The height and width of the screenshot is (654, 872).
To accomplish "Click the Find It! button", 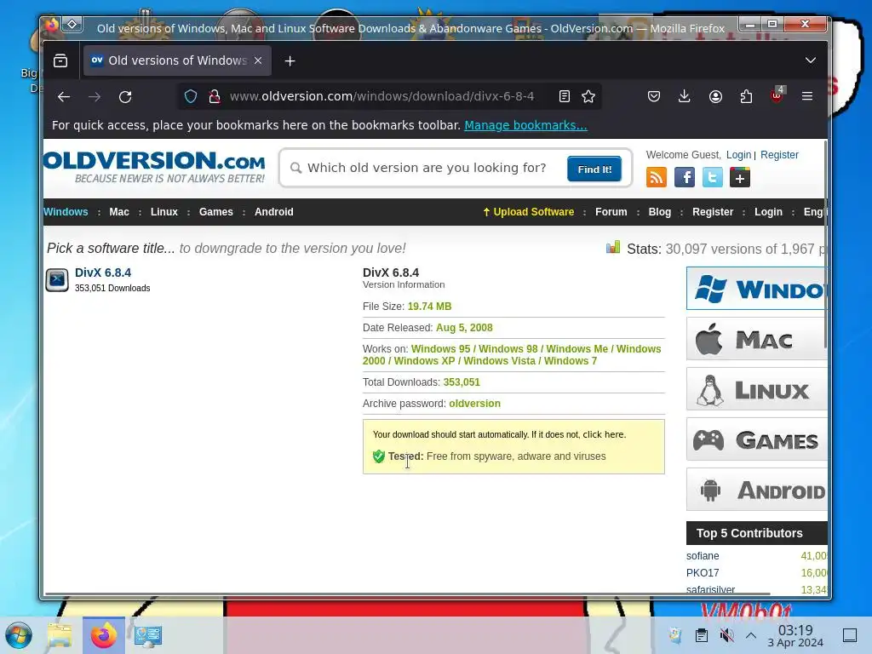I will (x=594, y=169).
